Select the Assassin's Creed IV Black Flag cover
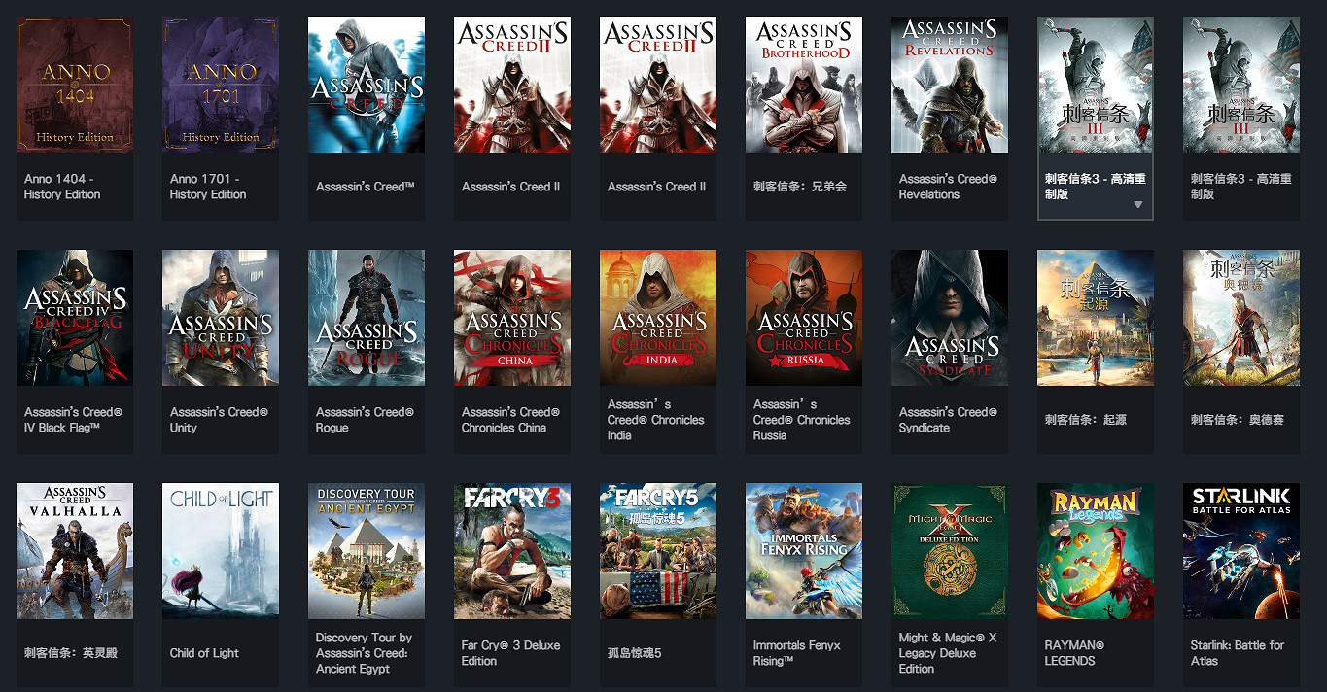 point(75,318)
